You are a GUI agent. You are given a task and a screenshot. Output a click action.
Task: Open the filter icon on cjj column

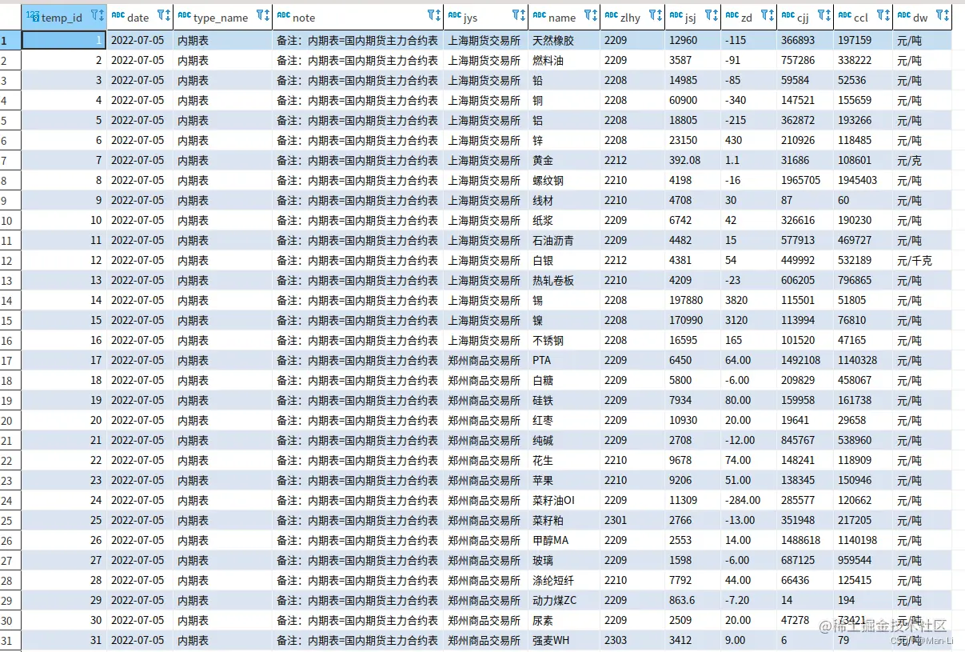point(822,15)
